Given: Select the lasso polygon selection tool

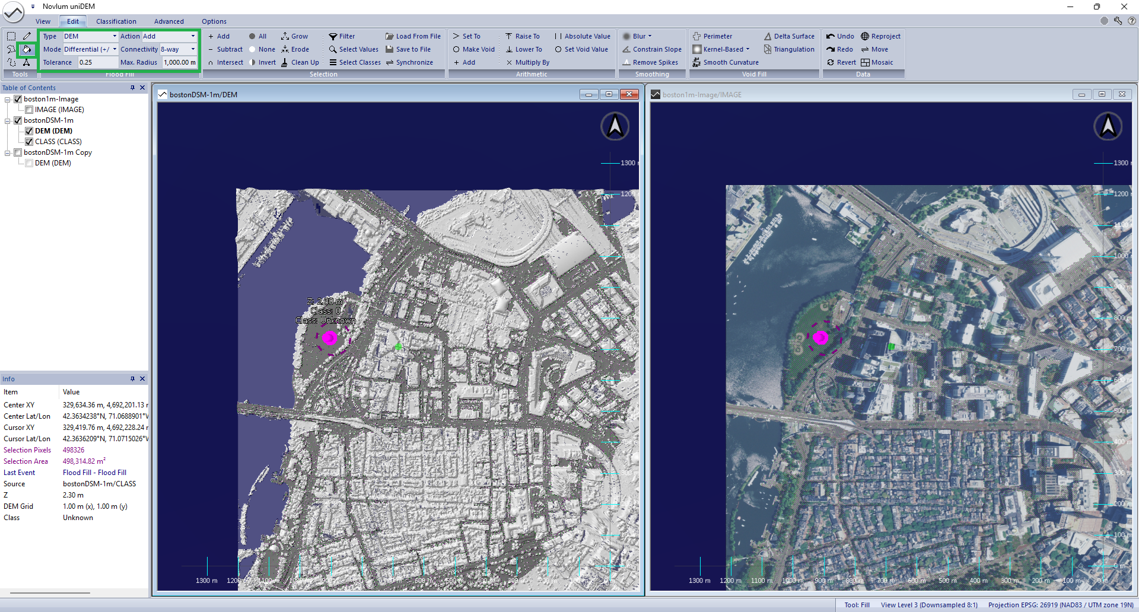Looking at the screenshot, I should point(11,49).
